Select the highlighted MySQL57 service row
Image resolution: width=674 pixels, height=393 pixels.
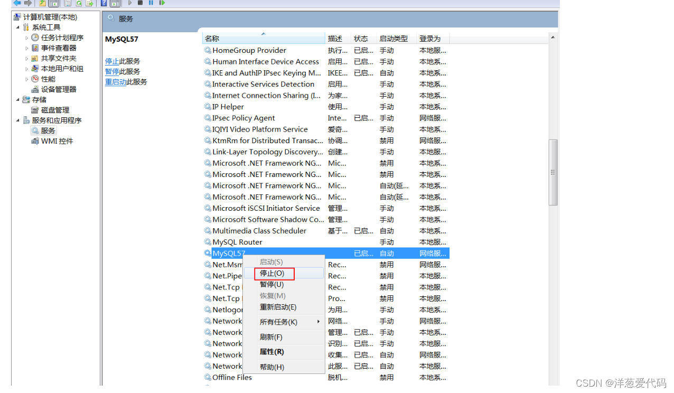326,254
